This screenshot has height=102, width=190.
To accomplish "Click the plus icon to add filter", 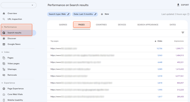I will pyautogui.click(x=102, y=14).
